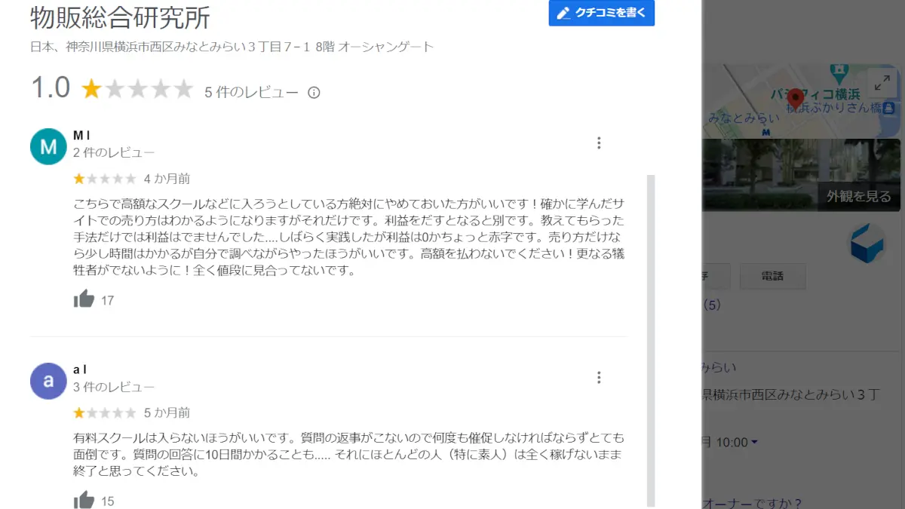Viewport: 905px width, 509px height.
Task: Click the red location pin on map
Action: (x=795, y=98)
